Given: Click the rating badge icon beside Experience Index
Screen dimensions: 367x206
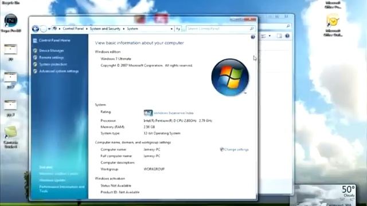Looking at the screenshot, I should 148,113.
